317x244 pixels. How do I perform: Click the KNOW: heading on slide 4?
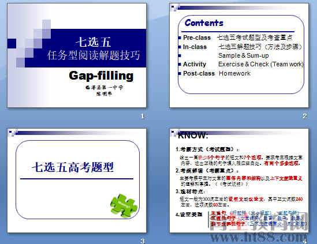pyautogui.click(x=193, y=136)
